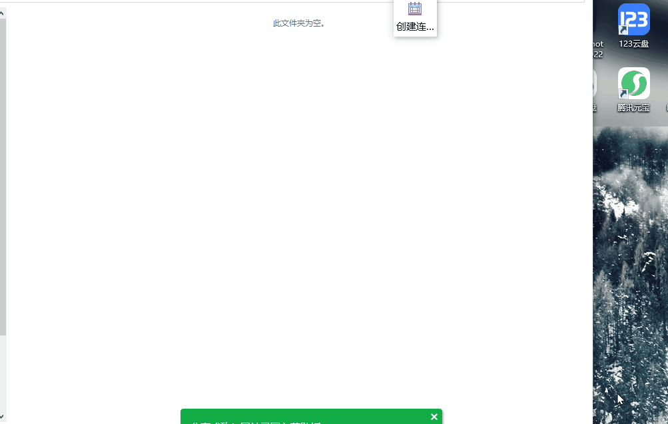Click the scrollbar up arrow
668x424 pixels.
(2, 13)
